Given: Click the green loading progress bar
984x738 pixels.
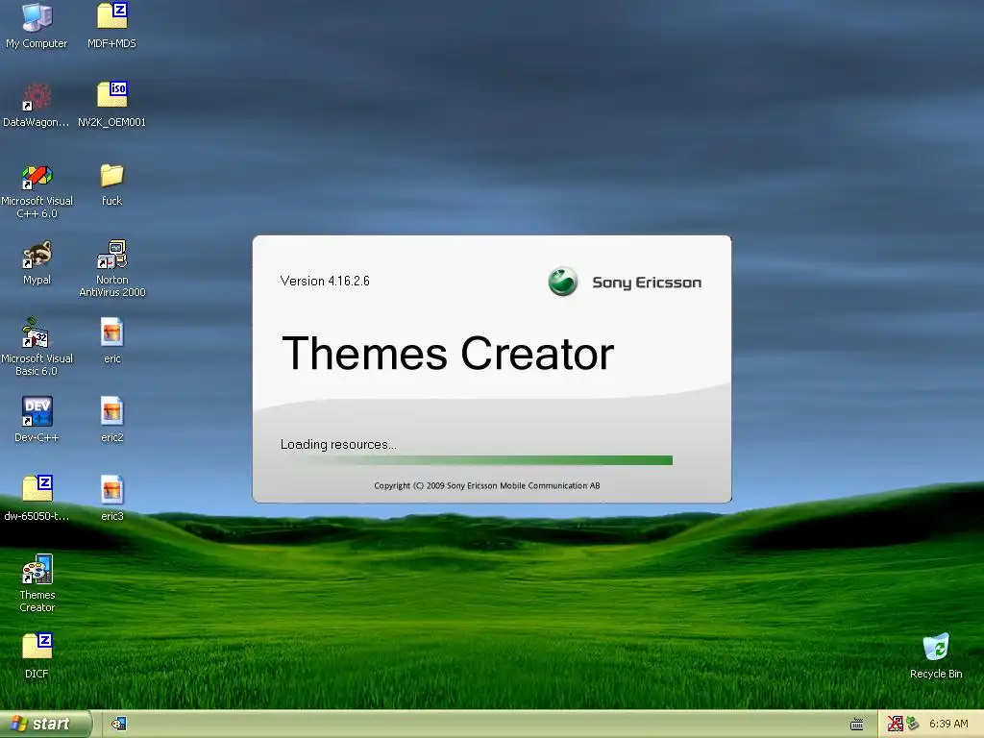Looking at the screenshot, I should click(x=477, y=460).
